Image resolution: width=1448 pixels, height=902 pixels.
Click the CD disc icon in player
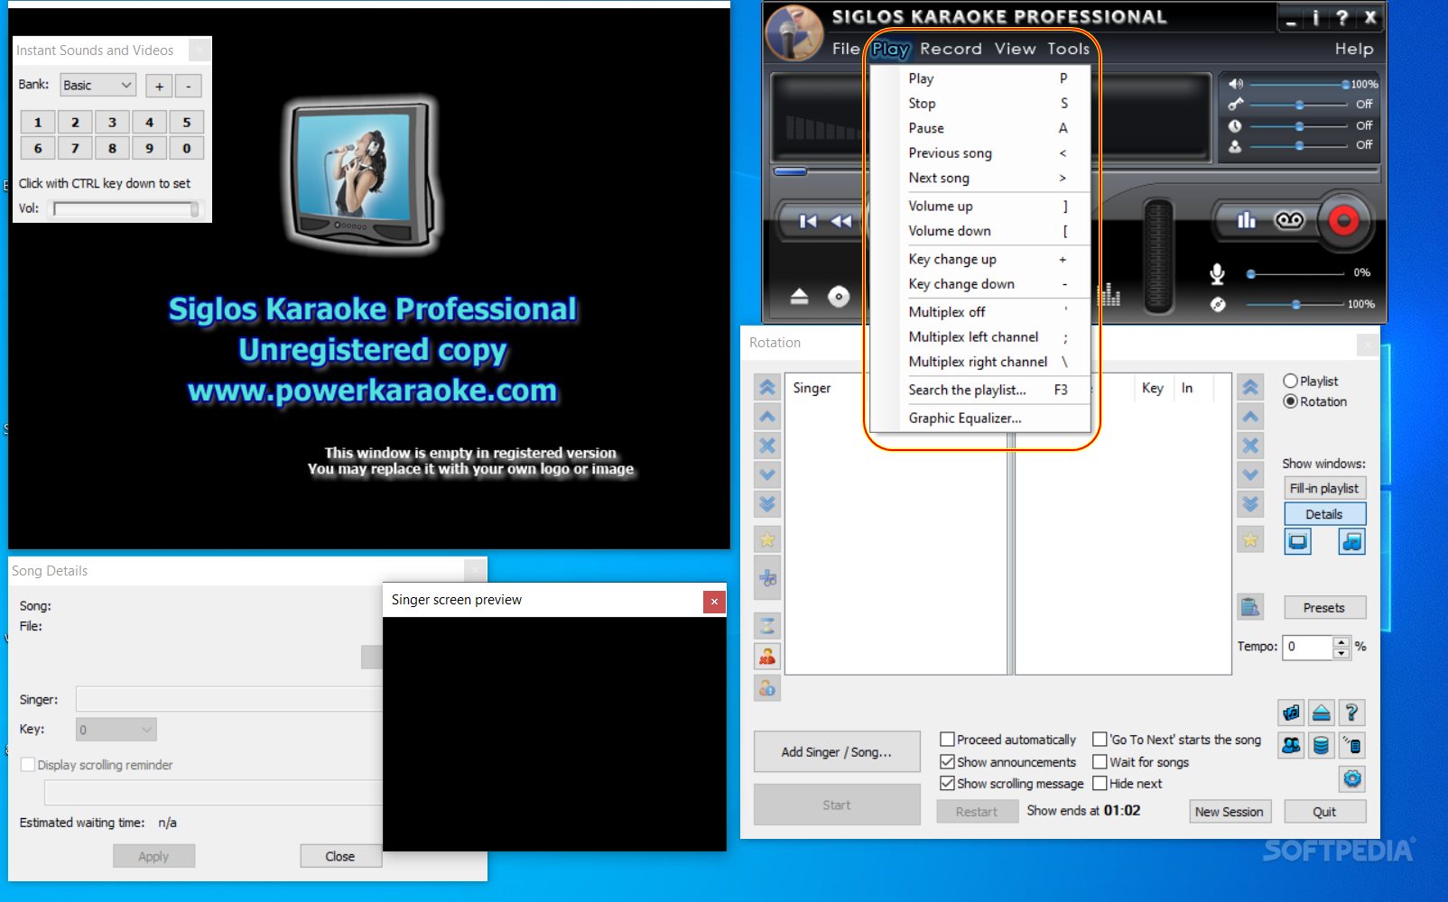839,297
